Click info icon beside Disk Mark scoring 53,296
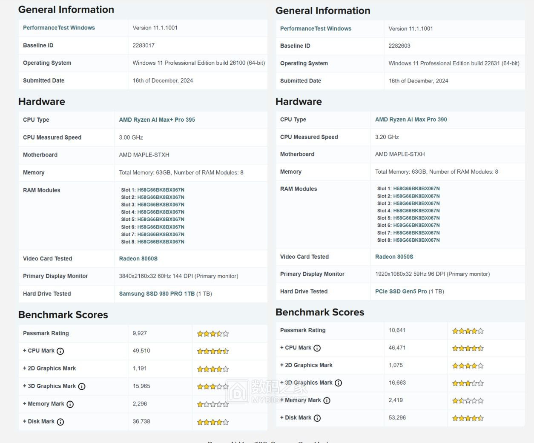The width and height of the screenshot is (534, 443). click(x=317, y=418)
